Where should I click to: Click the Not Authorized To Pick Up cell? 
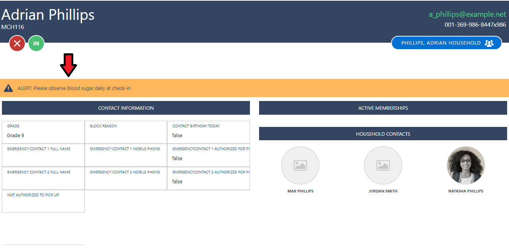[43, 201]
